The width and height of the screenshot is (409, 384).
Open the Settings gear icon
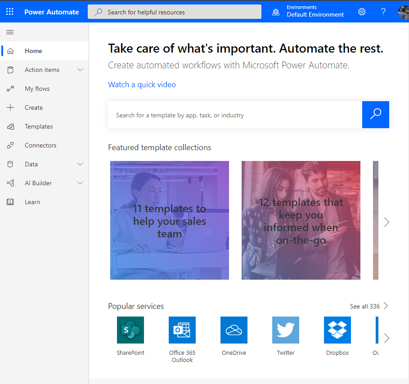tap(362, 12)
